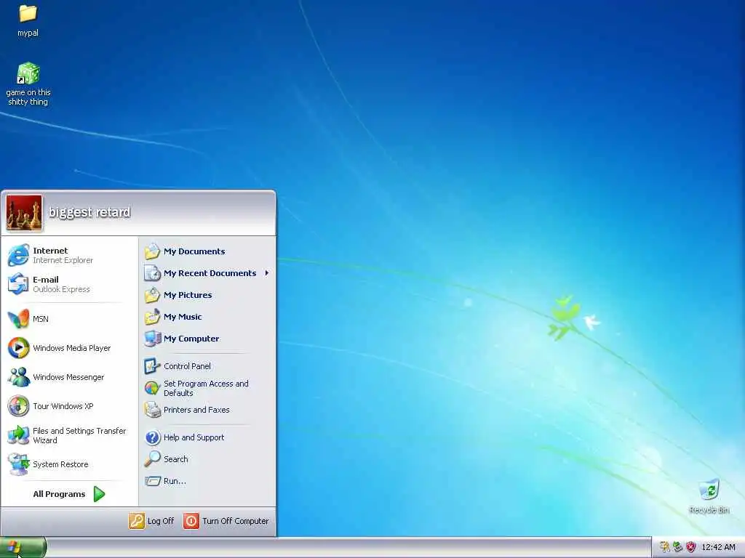Click the first system tray icon
The image size is (745, 558).
coord(665,547)
